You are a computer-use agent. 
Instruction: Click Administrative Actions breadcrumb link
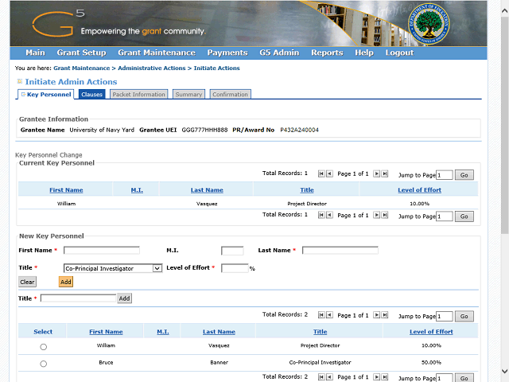pyautogui.click(x=152, y=68)
